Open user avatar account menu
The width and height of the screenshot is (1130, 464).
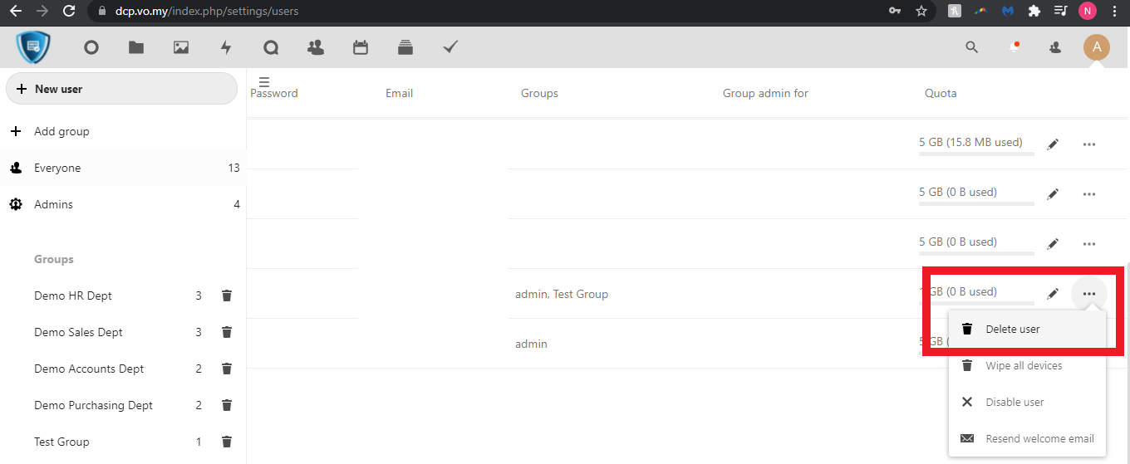click(1096, 48)
